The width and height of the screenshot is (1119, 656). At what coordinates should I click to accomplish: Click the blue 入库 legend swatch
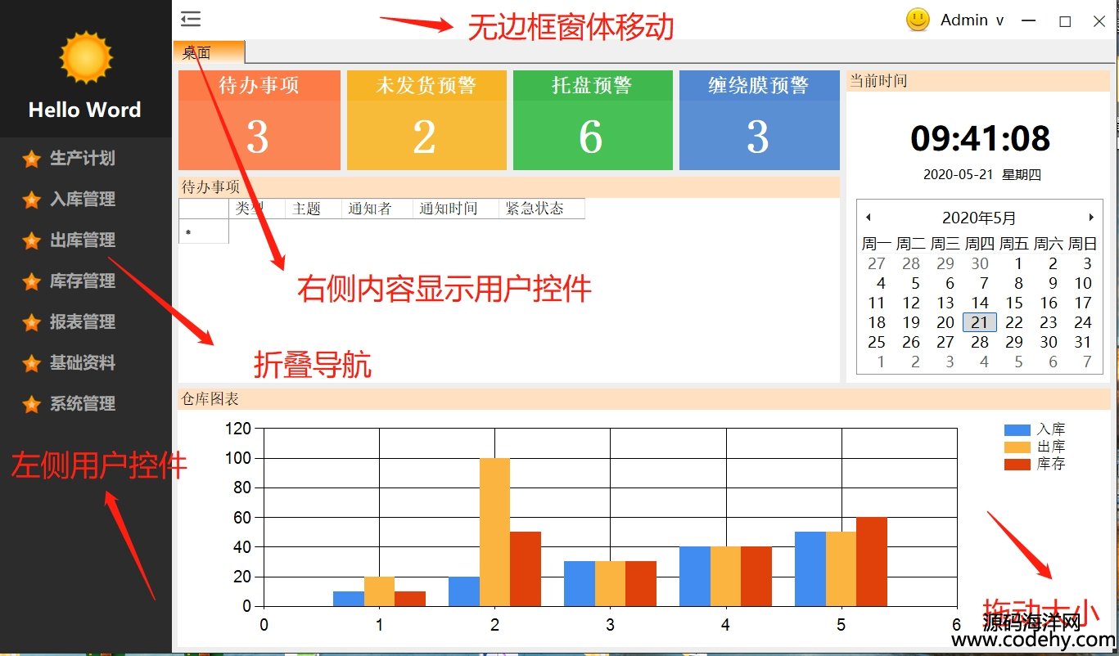coord(1017,429)
